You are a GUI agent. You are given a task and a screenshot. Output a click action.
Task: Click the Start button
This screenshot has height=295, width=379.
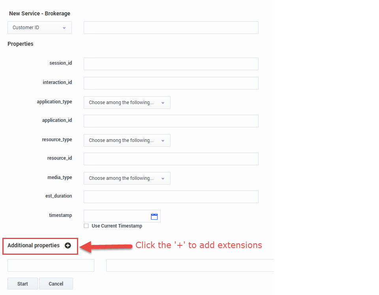[23, 284]
